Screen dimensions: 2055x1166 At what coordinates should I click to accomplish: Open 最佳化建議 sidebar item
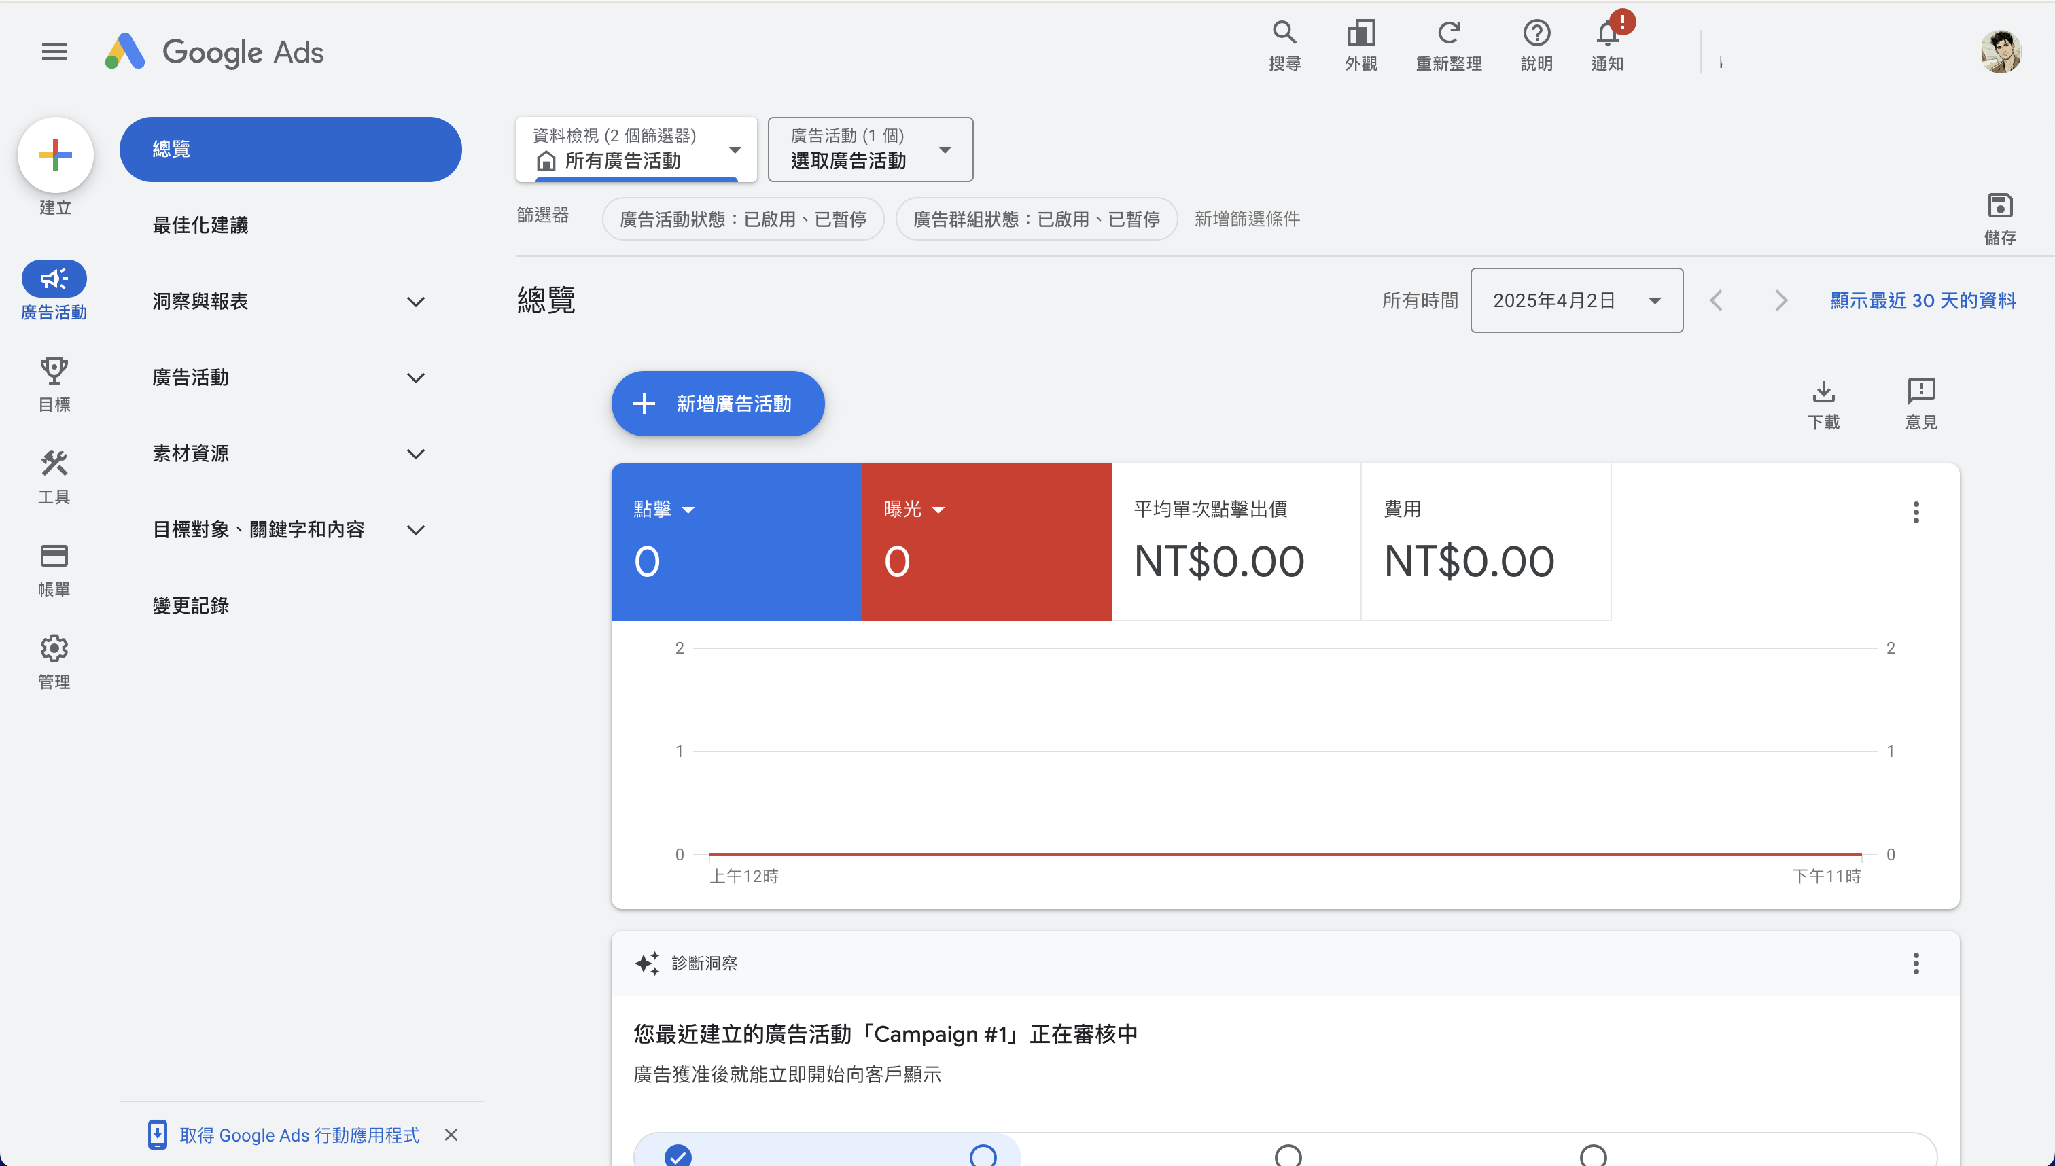click(200, 225)
